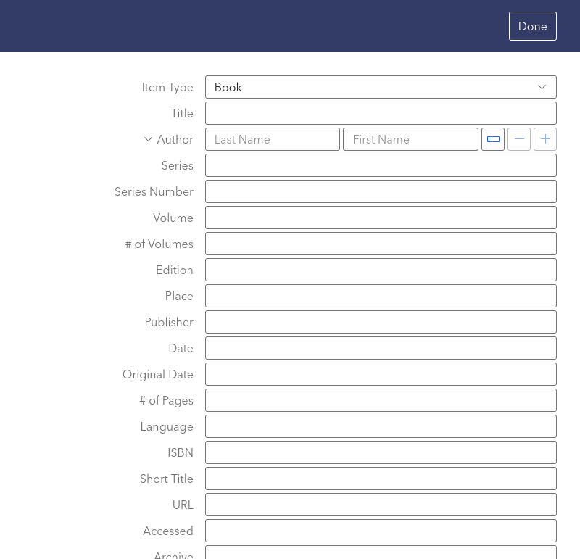
Task: Select the Series Number field
Action: pyautogui.click(x=381, y=191)
